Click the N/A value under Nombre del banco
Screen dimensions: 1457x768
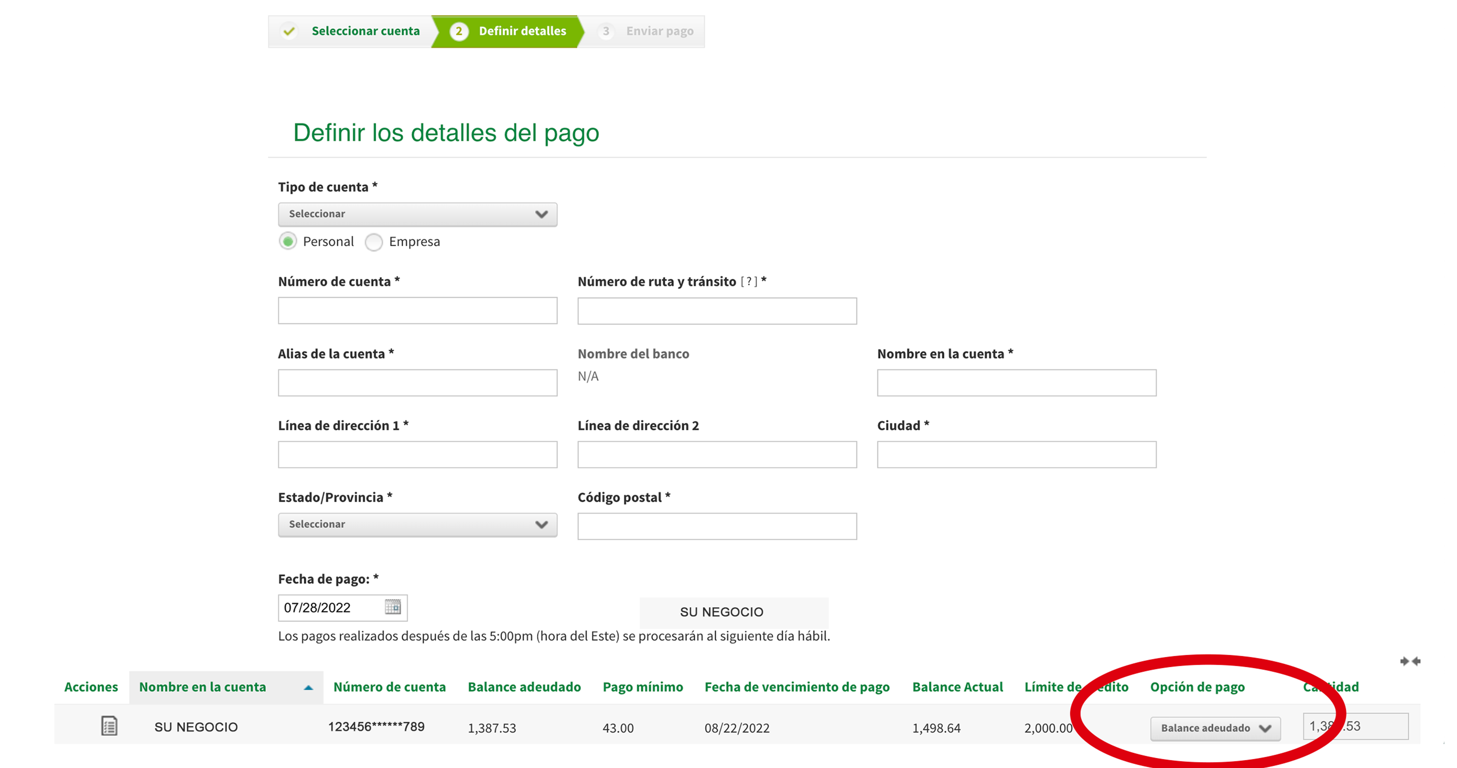588,376
